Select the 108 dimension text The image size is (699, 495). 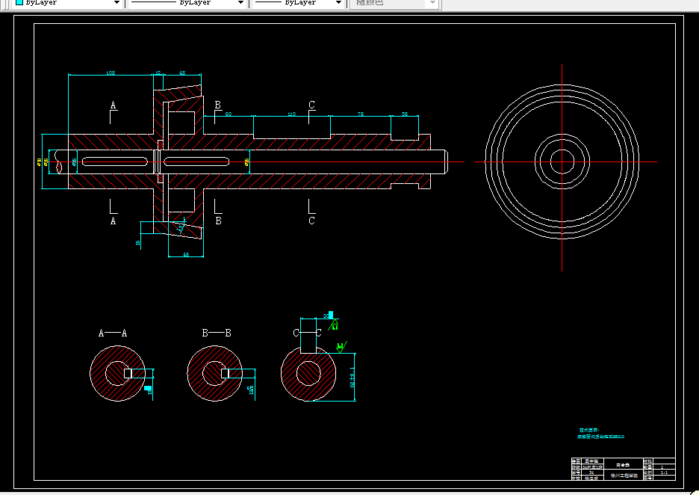click(111, 73)
